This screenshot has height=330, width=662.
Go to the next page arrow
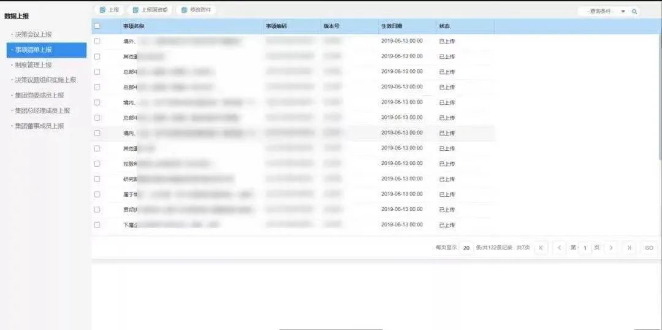[611, 248]
